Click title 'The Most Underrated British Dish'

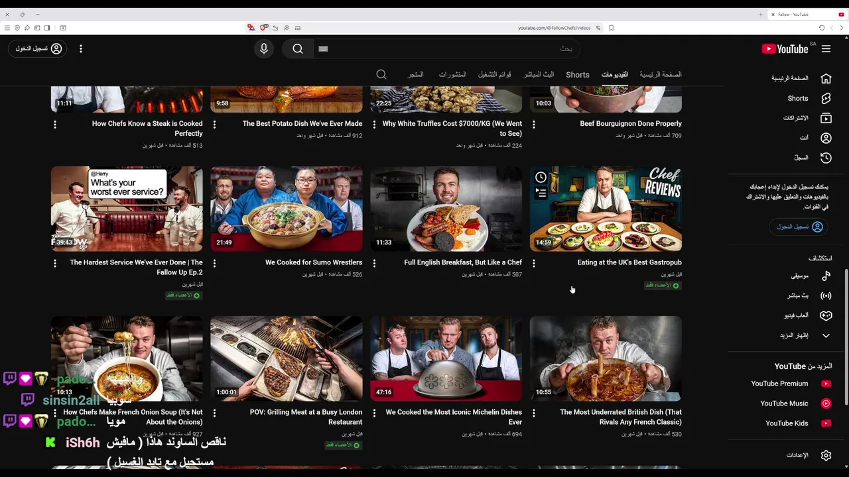point(621,417)
